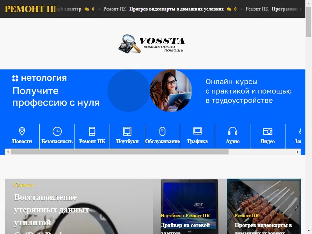This screenshot has height=234, width=312.
Task: Click the 'комьютерная помощь' logo tagline
Action: point(163,48)
